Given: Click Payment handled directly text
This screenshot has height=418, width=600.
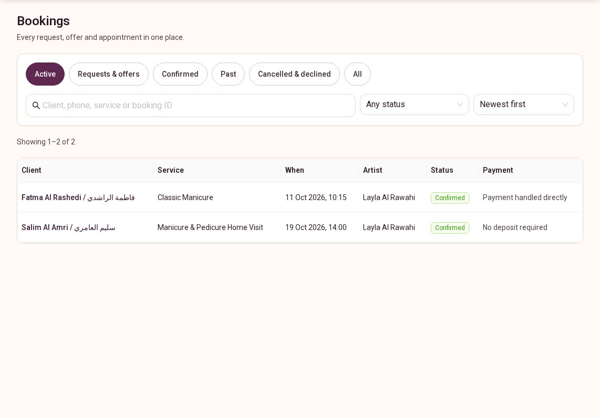Looking at the screenshot, I should coord(525,198).
